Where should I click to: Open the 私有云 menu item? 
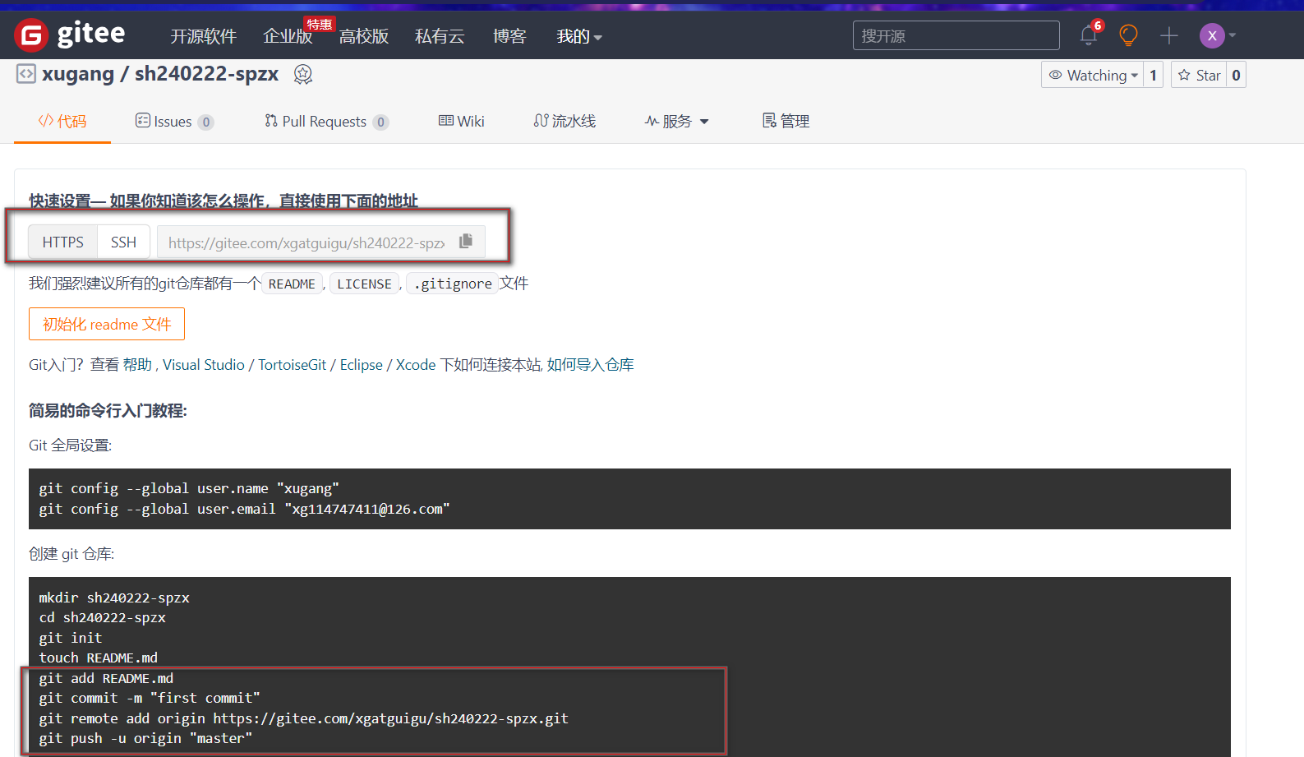(x=440, y=36)
